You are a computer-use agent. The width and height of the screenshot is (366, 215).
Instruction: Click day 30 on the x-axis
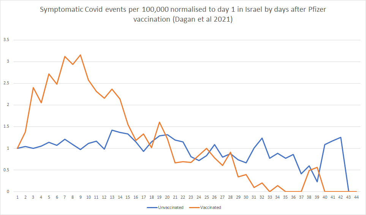(x=246, y=198)
